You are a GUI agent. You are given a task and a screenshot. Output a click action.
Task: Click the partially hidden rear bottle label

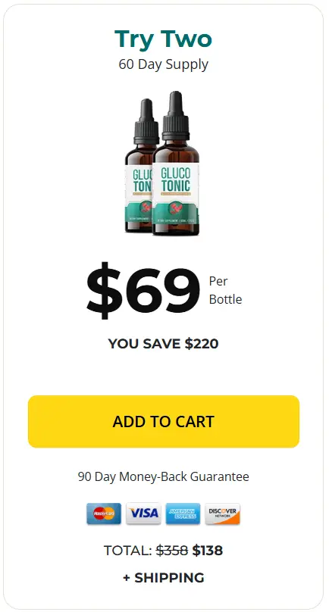tap(138, 194)
